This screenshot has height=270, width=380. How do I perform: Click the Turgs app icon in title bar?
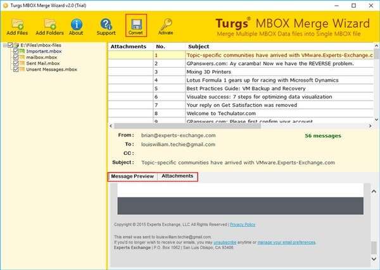pos(5,4)
